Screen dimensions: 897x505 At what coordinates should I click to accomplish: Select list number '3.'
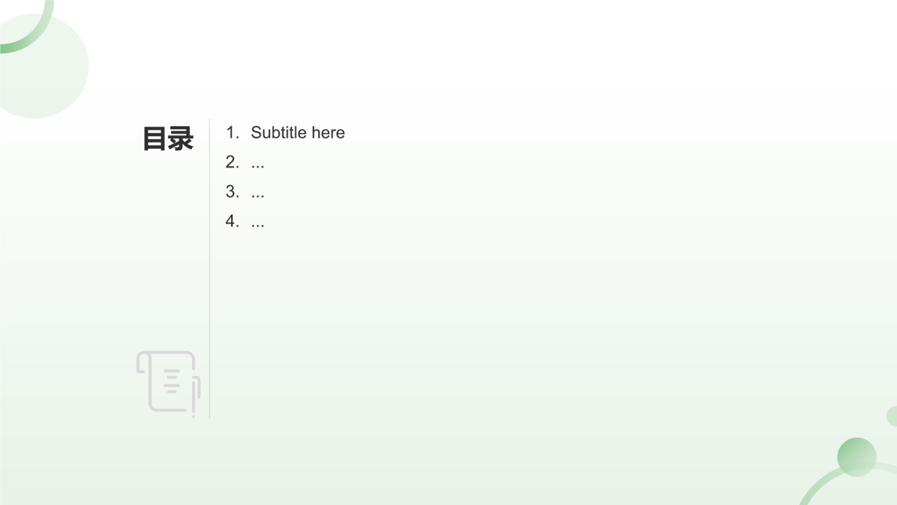(233, 191)
